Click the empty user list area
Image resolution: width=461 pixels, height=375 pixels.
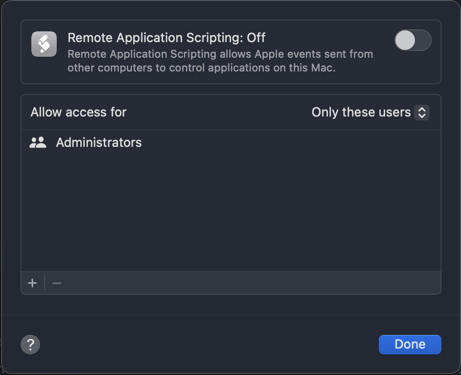pos(230,211)
